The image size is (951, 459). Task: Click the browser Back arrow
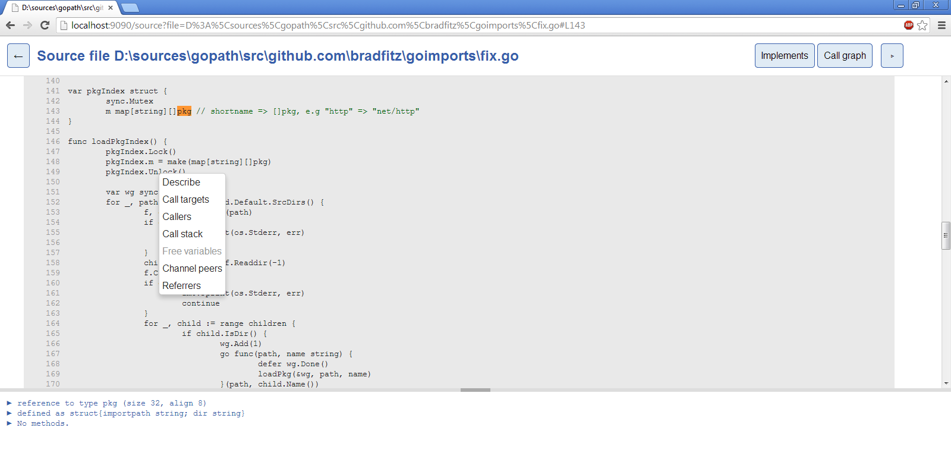pyautogui.click(x=10, y=25)
